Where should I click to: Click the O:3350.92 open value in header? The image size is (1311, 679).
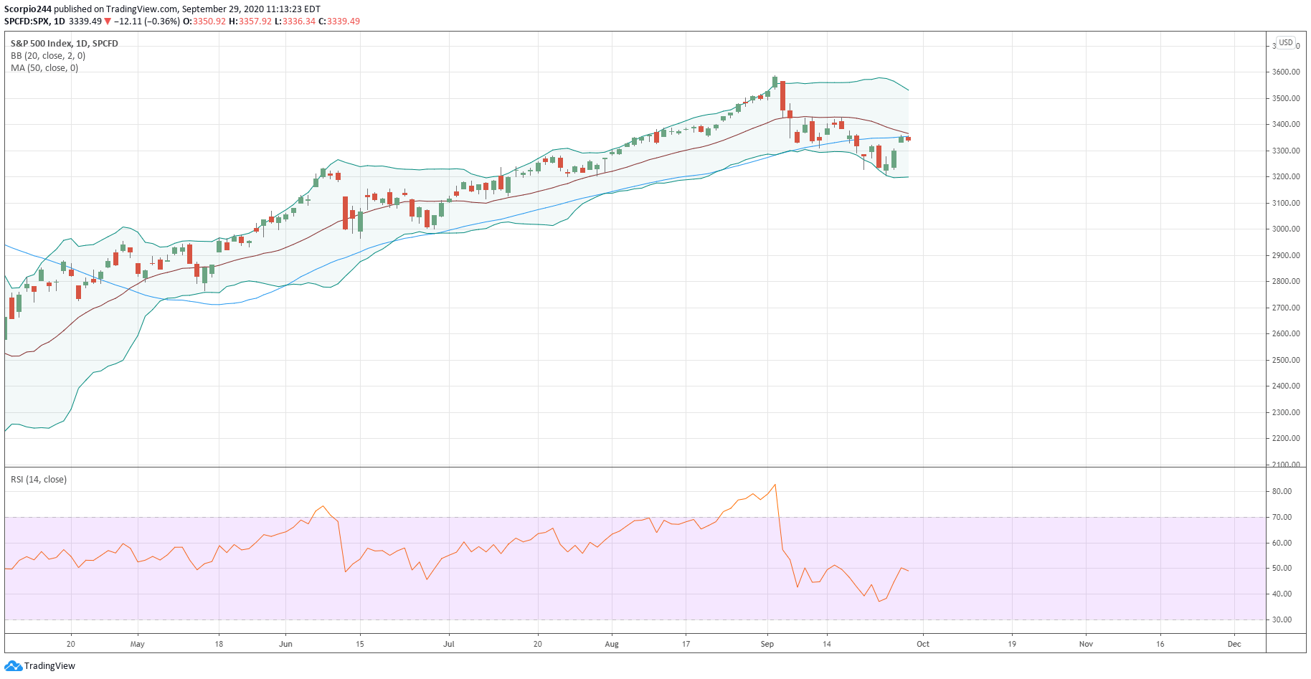click(x=204, y=22)
